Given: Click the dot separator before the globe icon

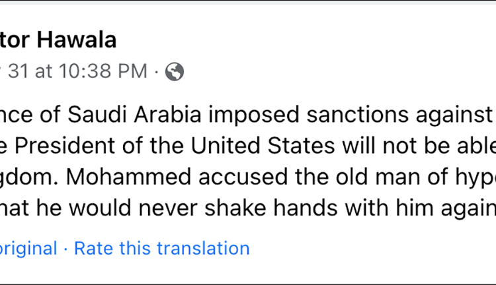Looking at the screenshot, I should 157,72.
